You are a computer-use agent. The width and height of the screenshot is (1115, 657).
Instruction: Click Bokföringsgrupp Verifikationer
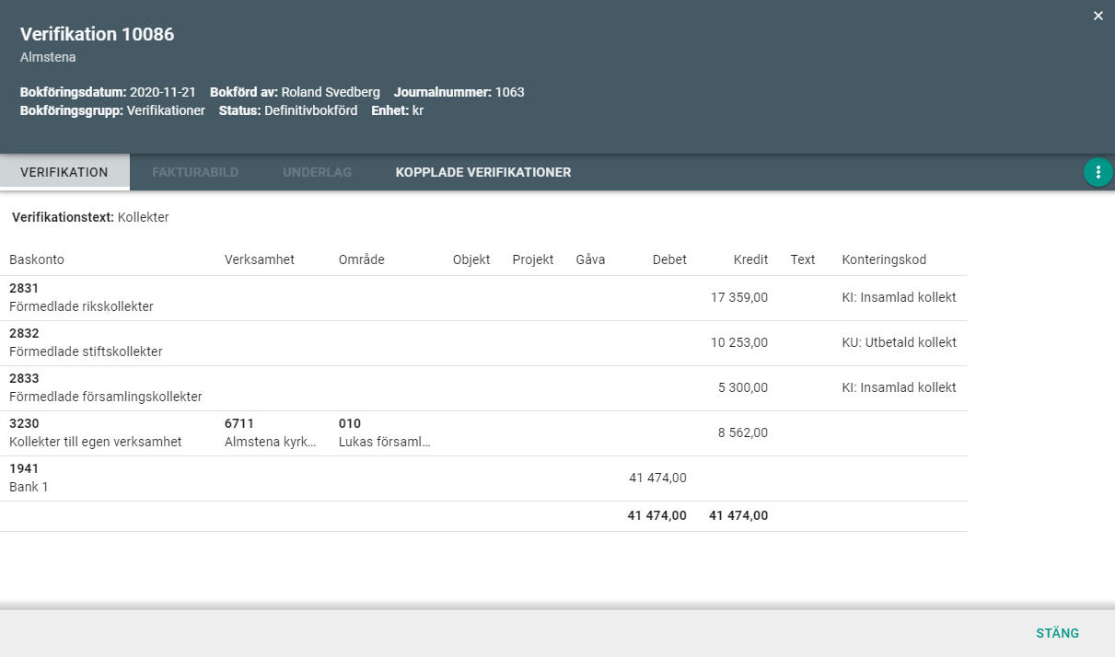[x=112, y=110]
